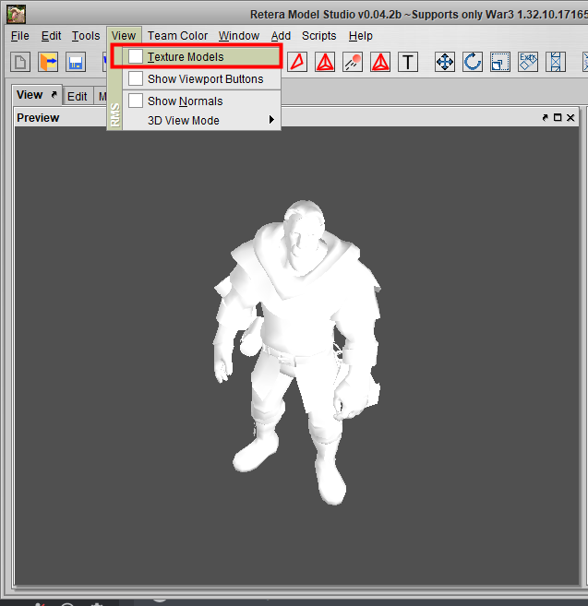Maximize the Preview panel
588x606 pixels.
tap(558, 118)
